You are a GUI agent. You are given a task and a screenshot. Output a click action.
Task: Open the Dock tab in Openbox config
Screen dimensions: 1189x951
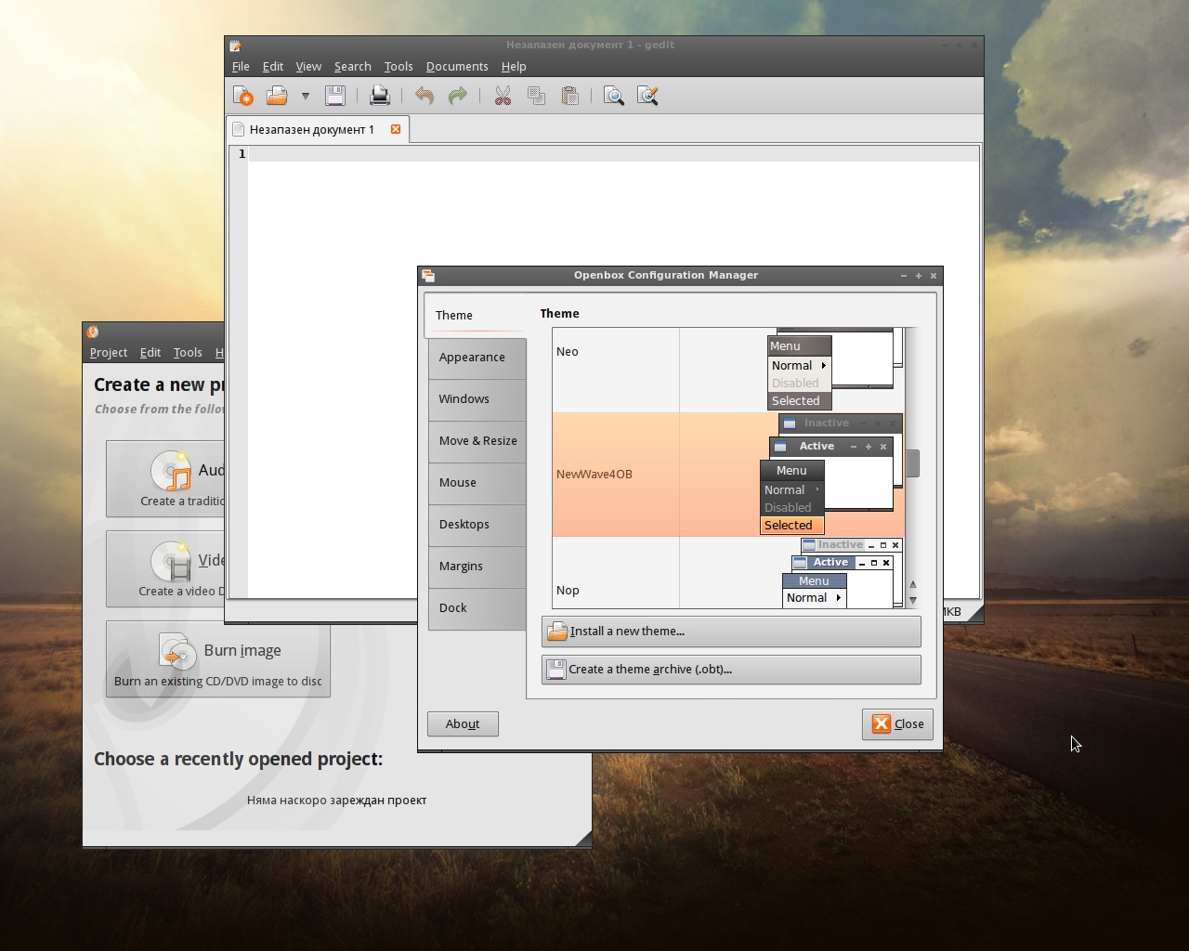pyautogui.click(x=477, y=608)
